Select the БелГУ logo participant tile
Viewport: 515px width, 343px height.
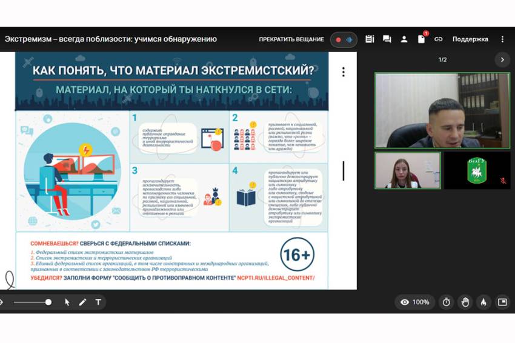(477, 170)
